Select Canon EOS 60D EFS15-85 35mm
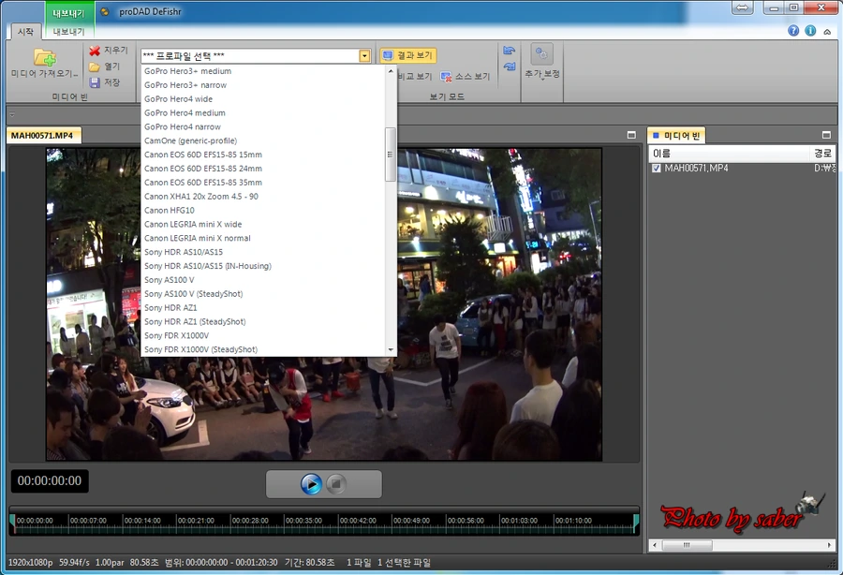 [x=203, y=183]
